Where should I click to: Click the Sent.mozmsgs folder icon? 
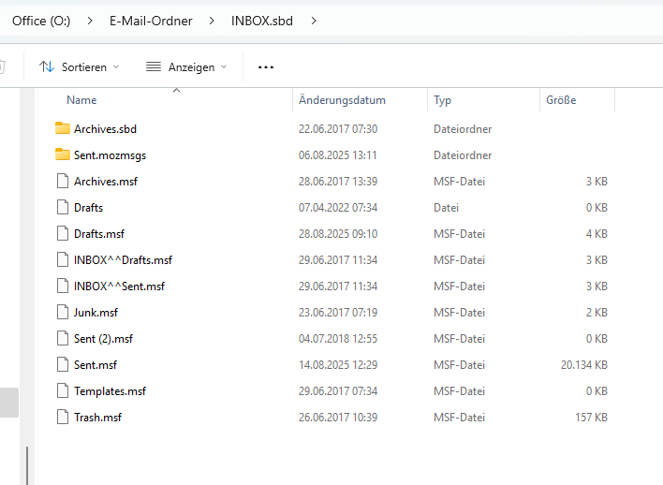pos(63,154)
